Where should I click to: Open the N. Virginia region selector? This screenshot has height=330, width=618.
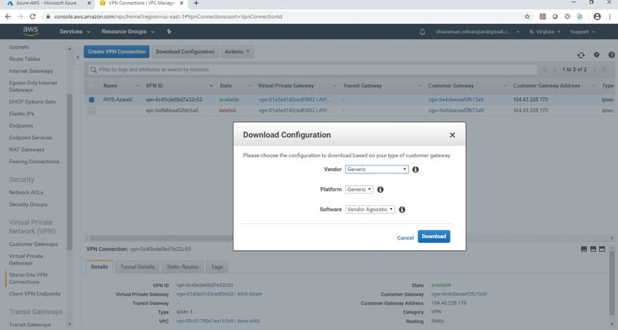pyautogui.click(x=545, y=32)
